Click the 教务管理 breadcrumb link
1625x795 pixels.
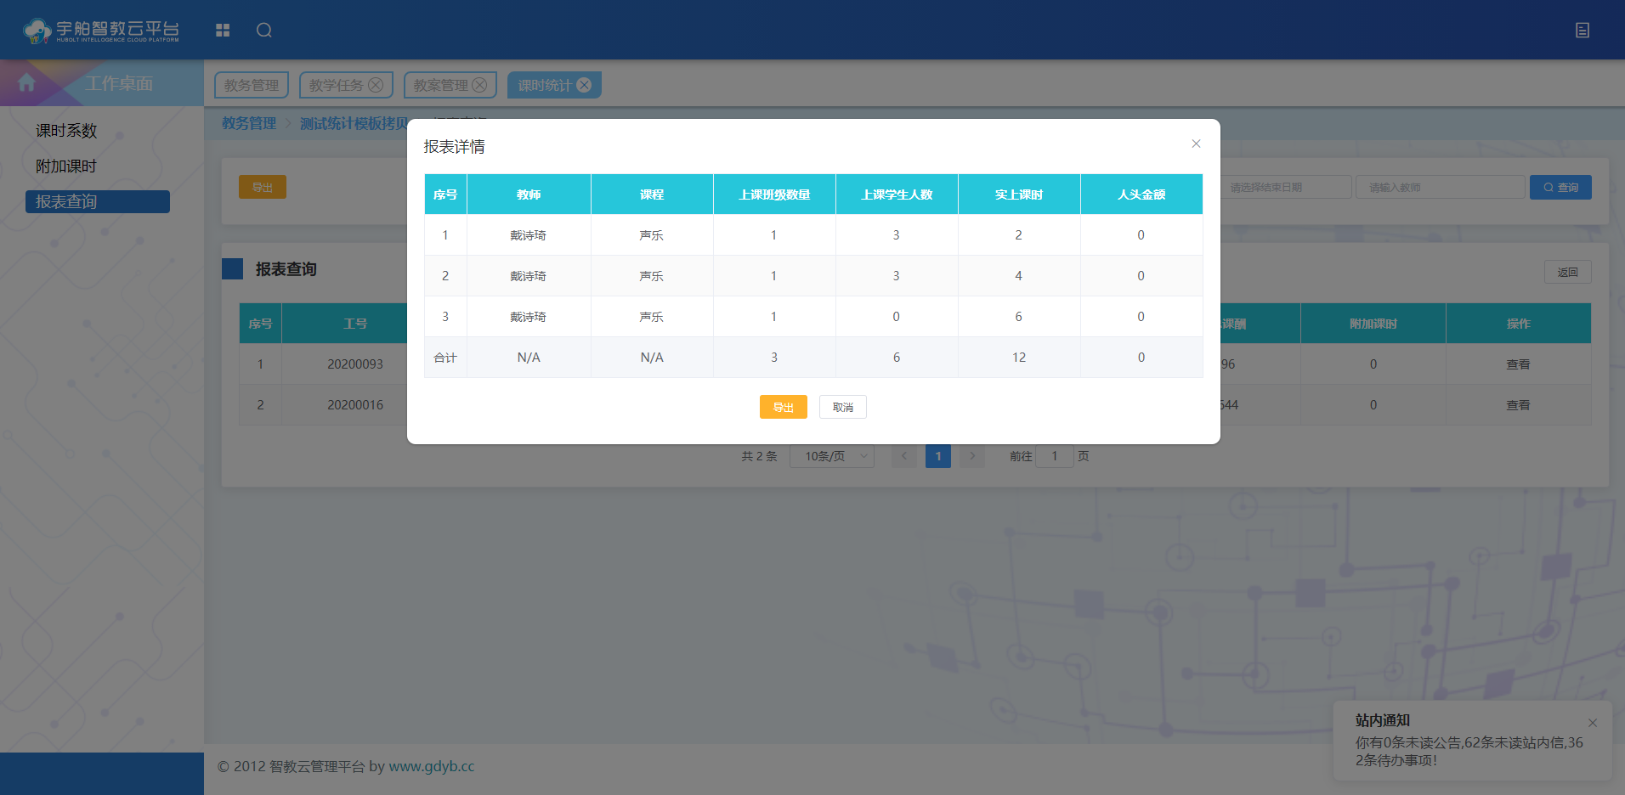click(249, 123)
